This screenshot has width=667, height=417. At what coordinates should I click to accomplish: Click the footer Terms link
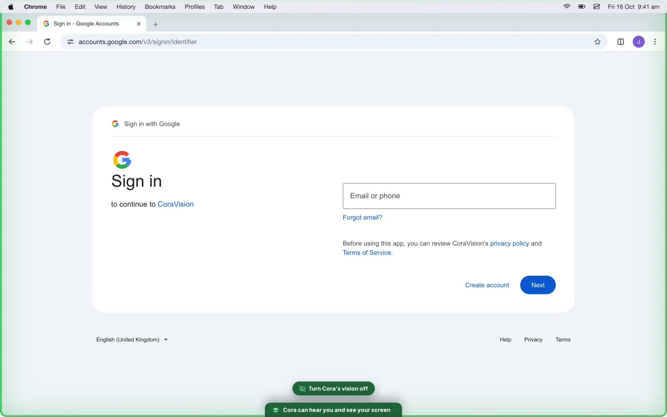pyautogui.click(x=563, y=339)
